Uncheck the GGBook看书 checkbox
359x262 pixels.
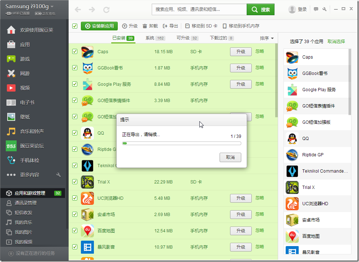click(75, 68)
